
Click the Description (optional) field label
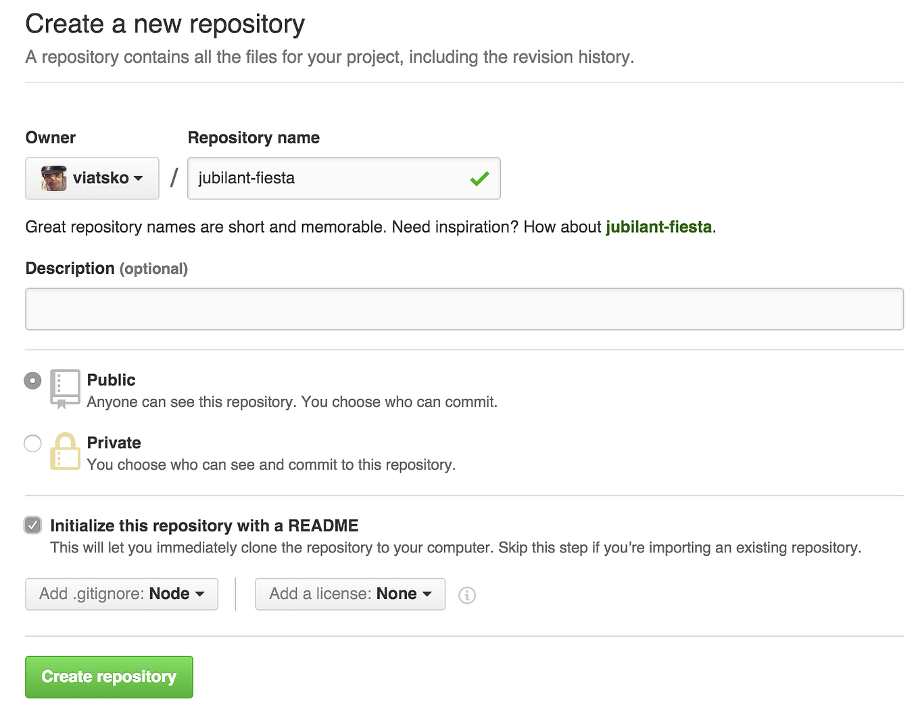[107, 268]
